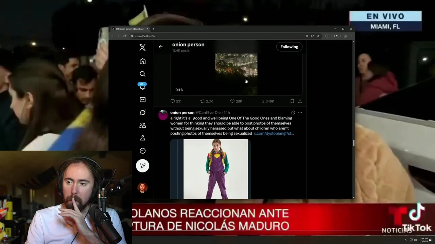The image size is (435, 244).
Task: Bookmark the video post
Action: click(x=292, y=101)
